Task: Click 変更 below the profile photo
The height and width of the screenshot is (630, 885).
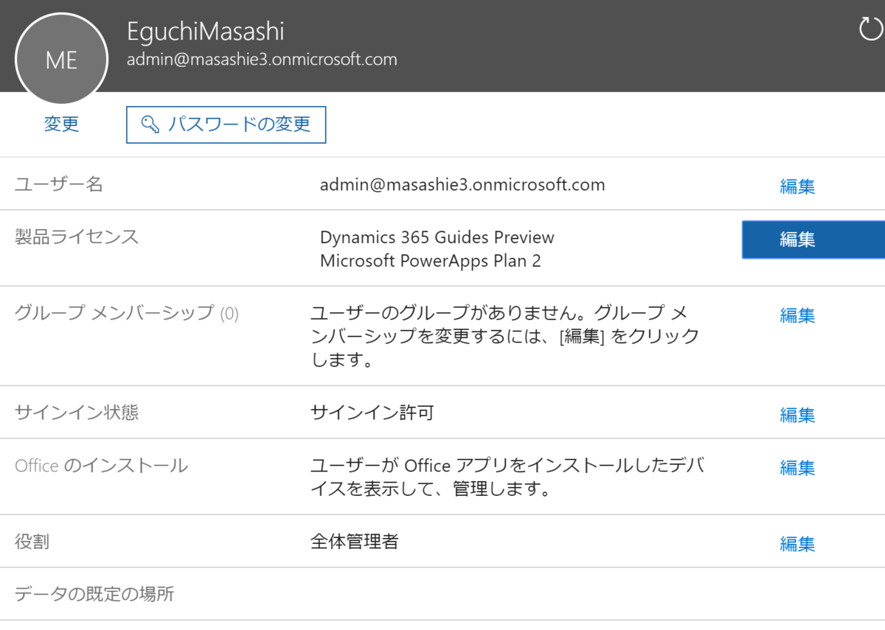Action: [61, 125]
